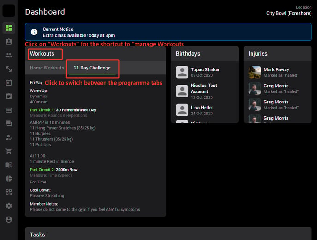The image size is (317, 240).
Task: Click the info icon in Current Notice
Action: click(x=34, y=32)
